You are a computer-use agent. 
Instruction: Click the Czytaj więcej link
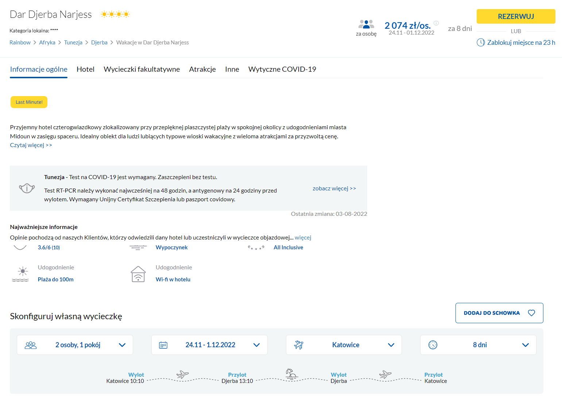(31, 145)
